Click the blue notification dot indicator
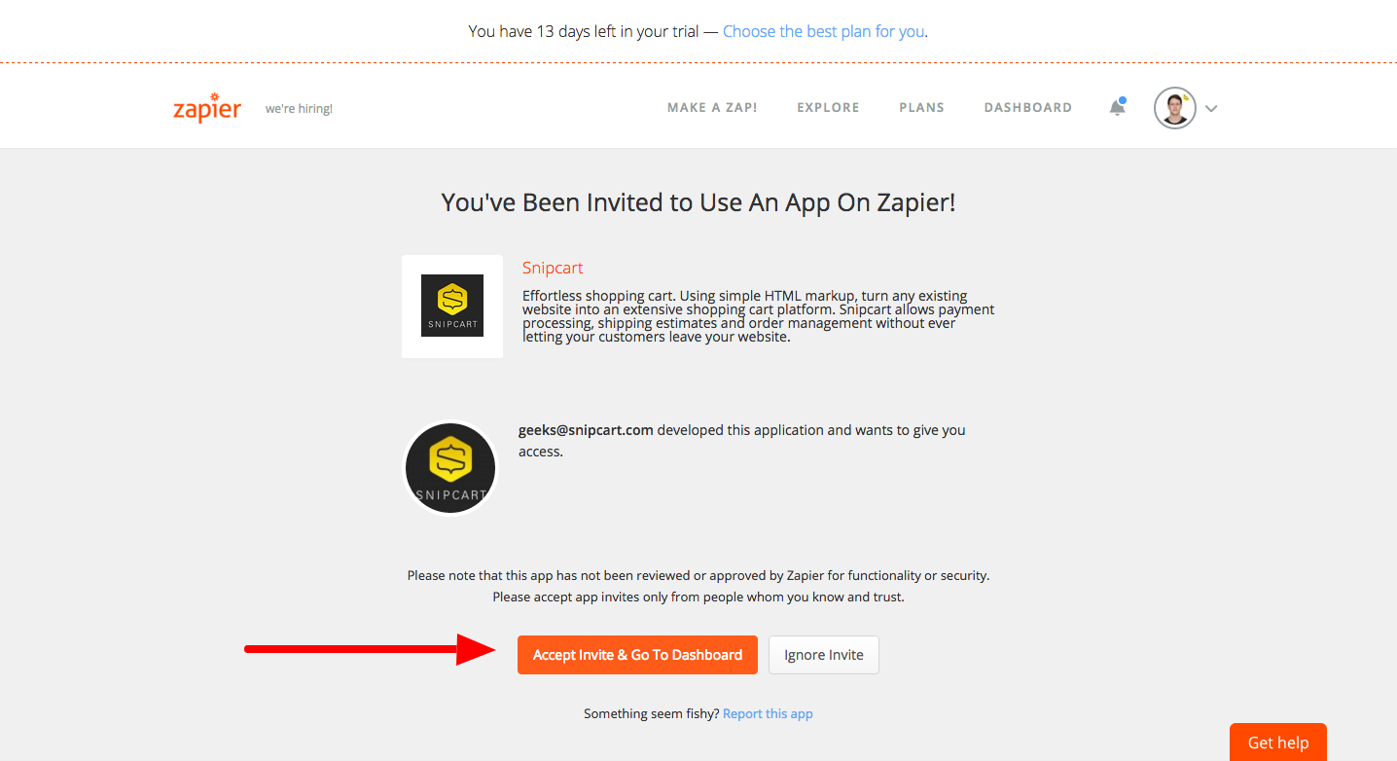Screen dimensions: 1397x761 point(1123,100)
